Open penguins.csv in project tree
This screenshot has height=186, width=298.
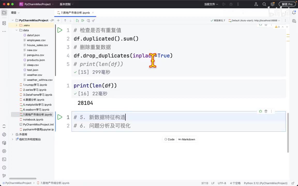click(x=35, y=55)
